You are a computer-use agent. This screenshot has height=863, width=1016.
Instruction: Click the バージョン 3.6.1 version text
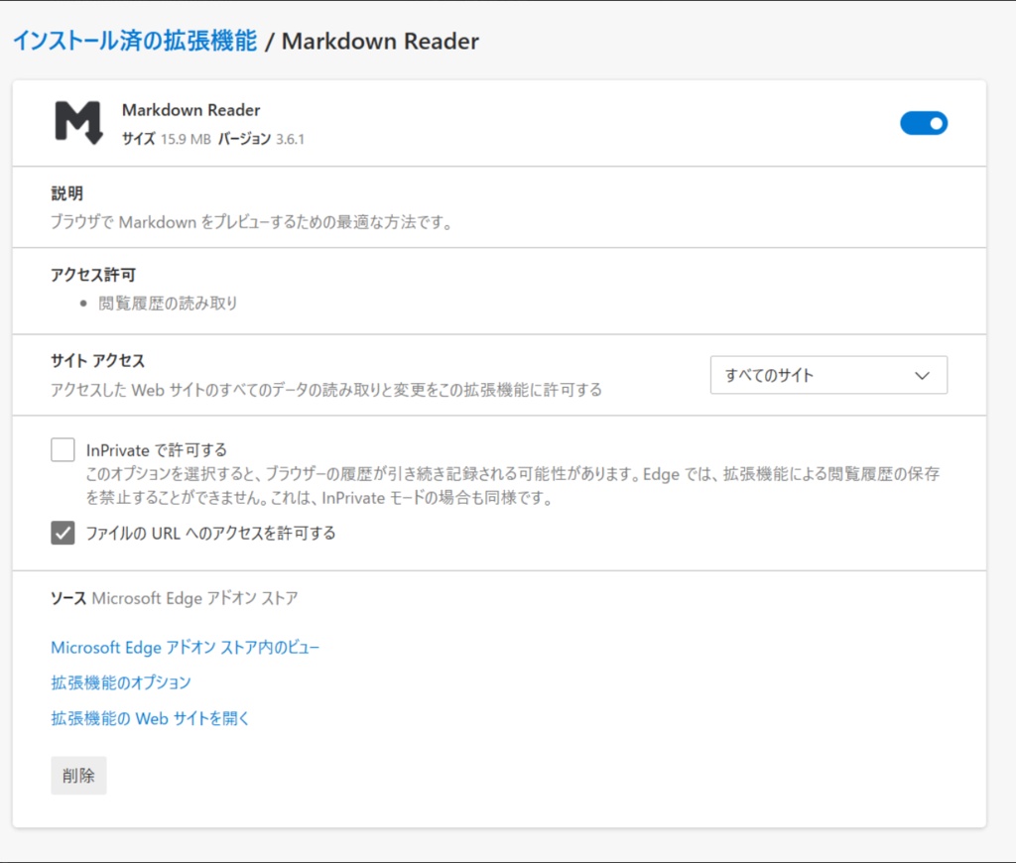[x=261, y=139]
